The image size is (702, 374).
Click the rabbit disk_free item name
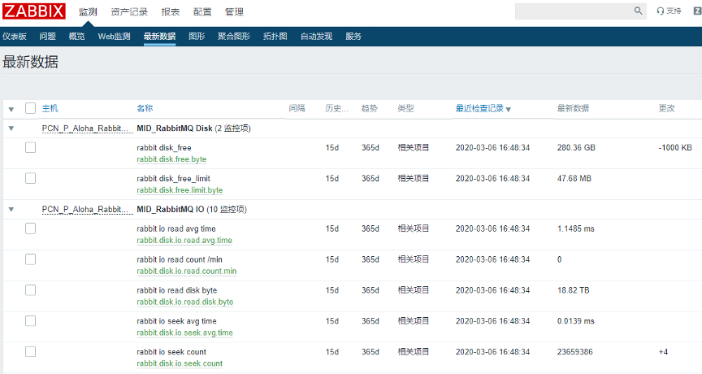[x=164, y=148]
